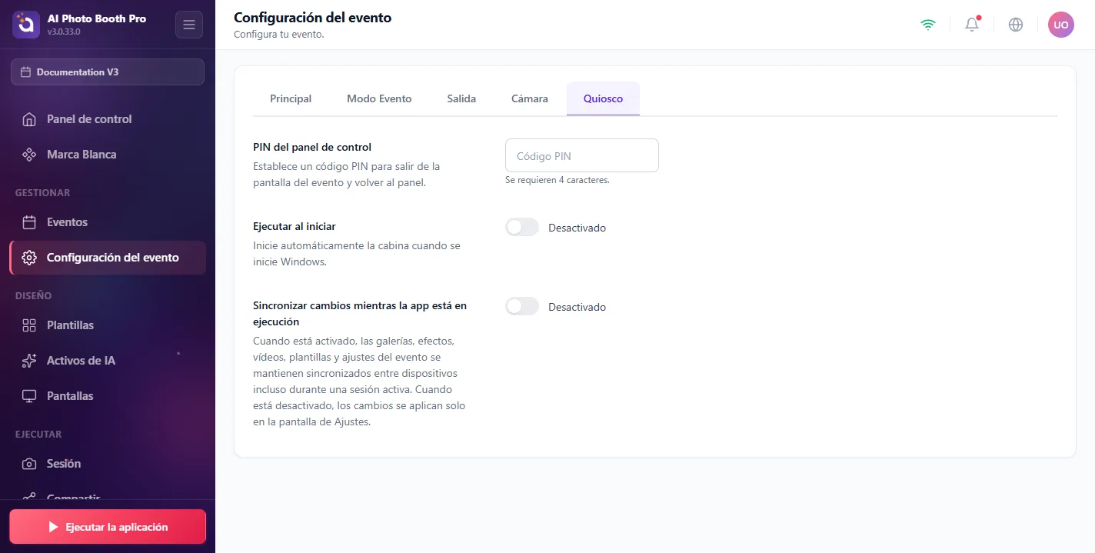
Task: Click the gear icon for Configuración del evento
Action: 29,258
